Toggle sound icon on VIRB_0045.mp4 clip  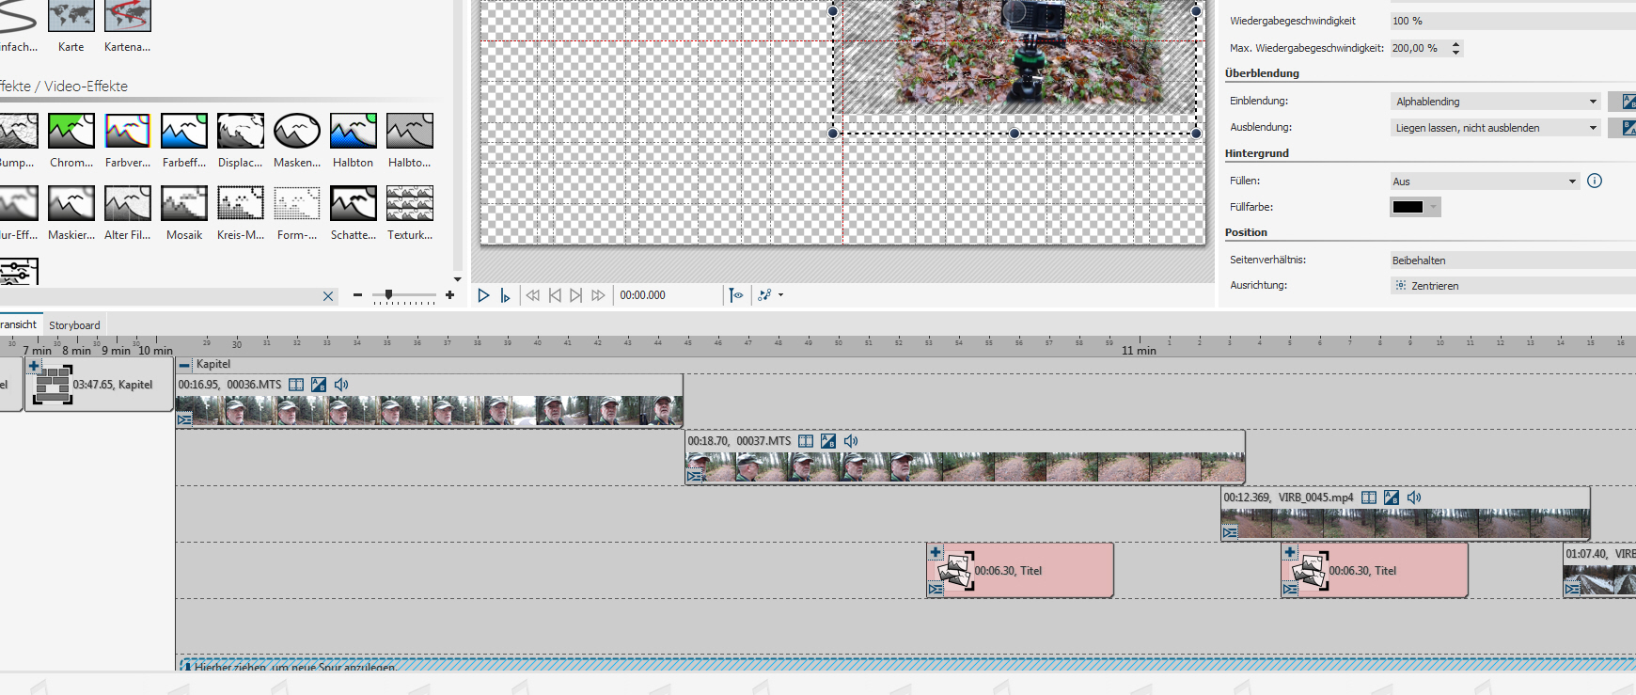(1414, 498)
